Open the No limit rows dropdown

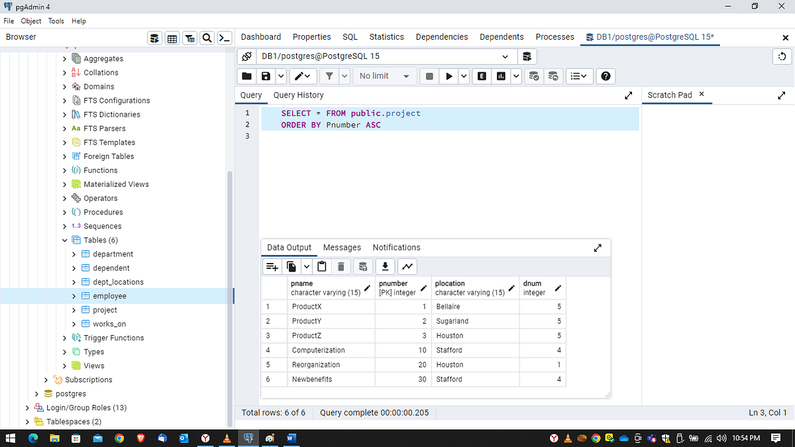(385, 76)
